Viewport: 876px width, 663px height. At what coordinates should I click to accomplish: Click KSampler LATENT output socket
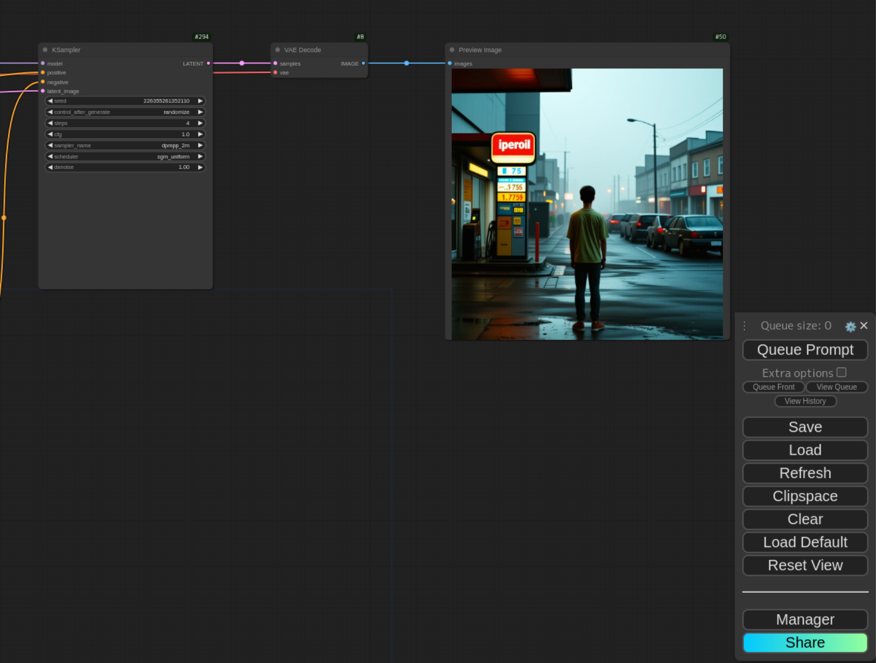coord(208,63)
